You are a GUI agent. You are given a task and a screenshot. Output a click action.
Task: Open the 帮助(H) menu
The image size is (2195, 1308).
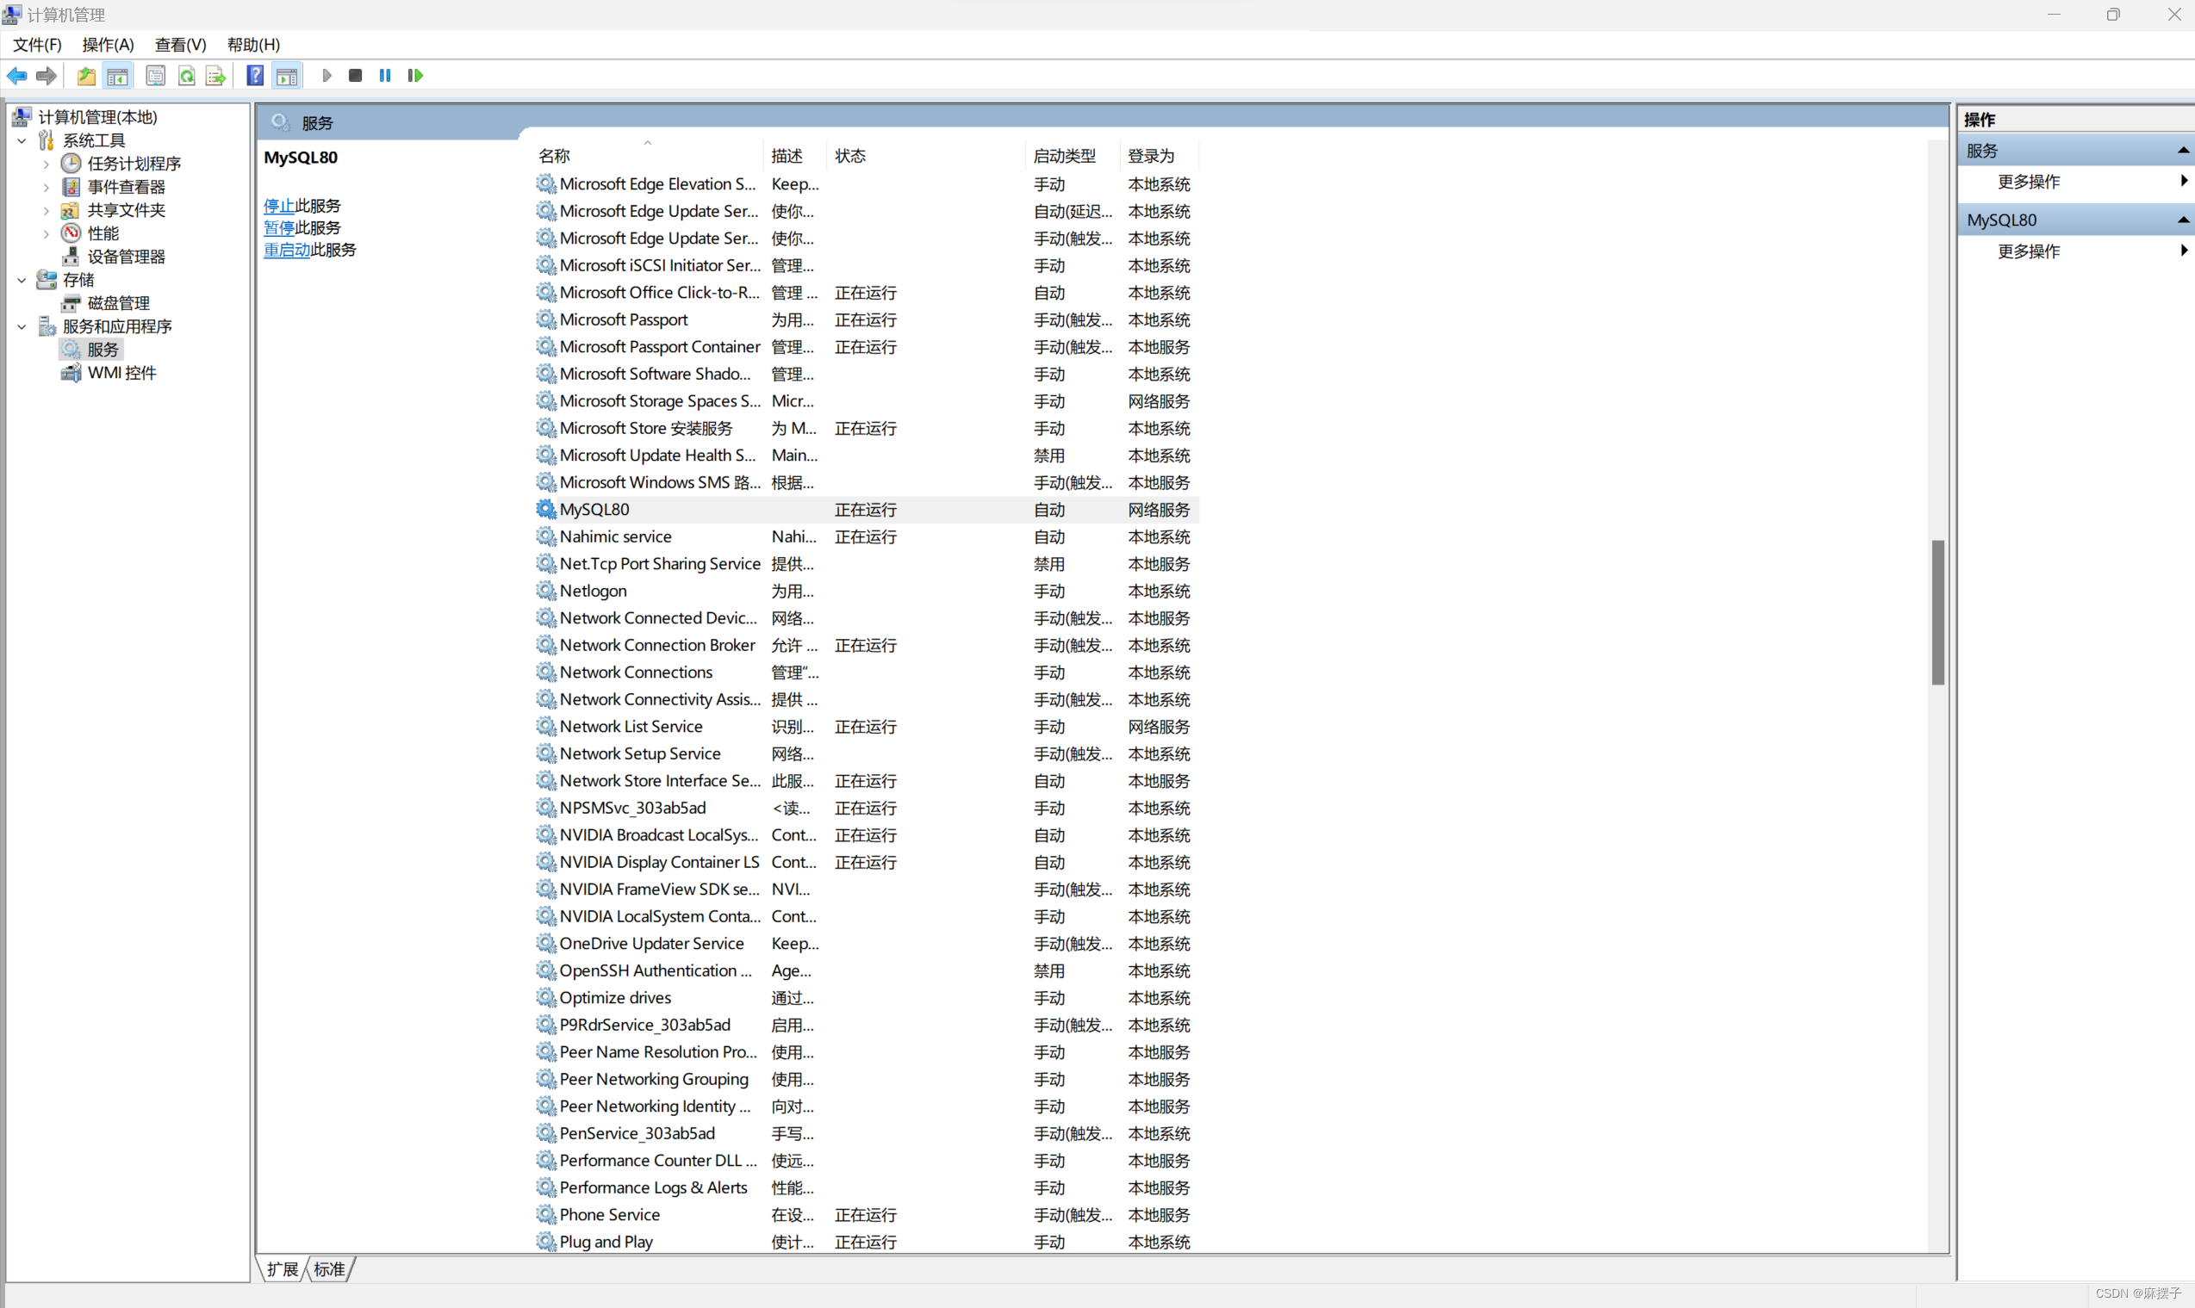click(x=254, y=44)
